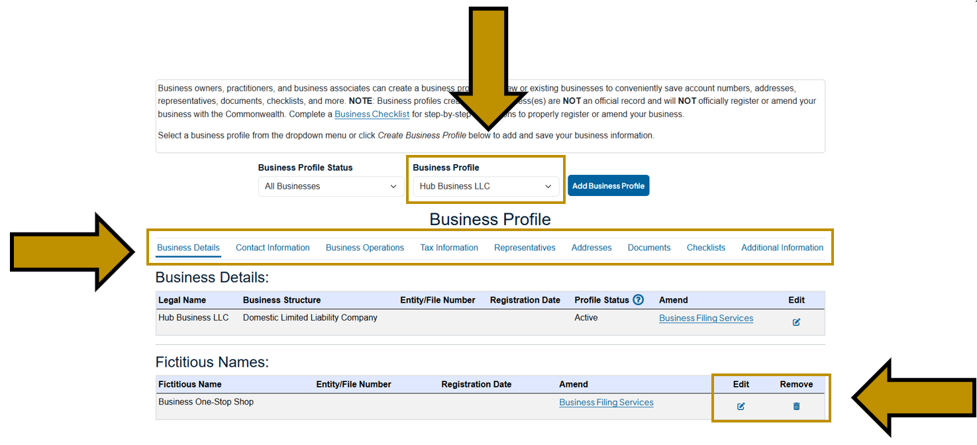Open the Business Profile Status dropdown
The image size is (977, 445).
[331, 186]
